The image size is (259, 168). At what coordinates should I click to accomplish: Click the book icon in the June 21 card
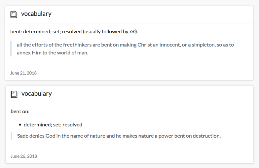click(x=14, y=15)
